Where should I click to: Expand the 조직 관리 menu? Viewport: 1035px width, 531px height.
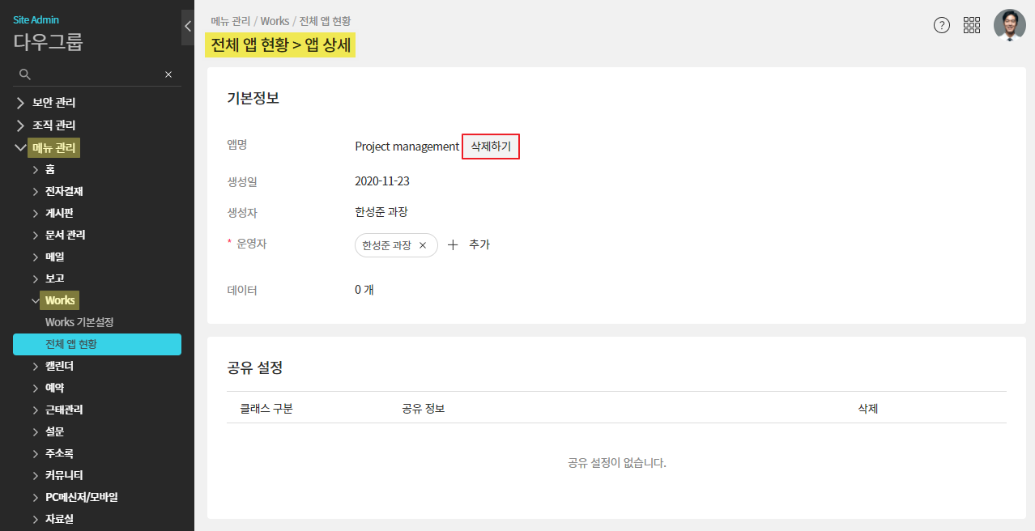[20, 125]
